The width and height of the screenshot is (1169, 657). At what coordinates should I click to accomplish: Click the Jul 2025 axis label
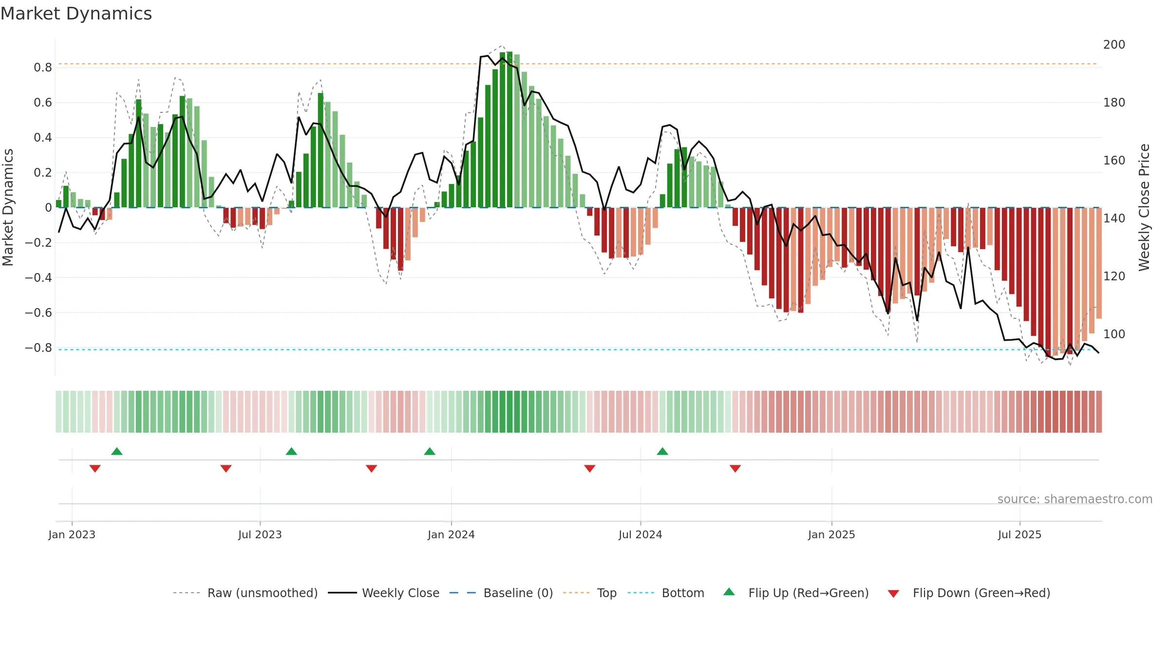tap(1020, 534)
